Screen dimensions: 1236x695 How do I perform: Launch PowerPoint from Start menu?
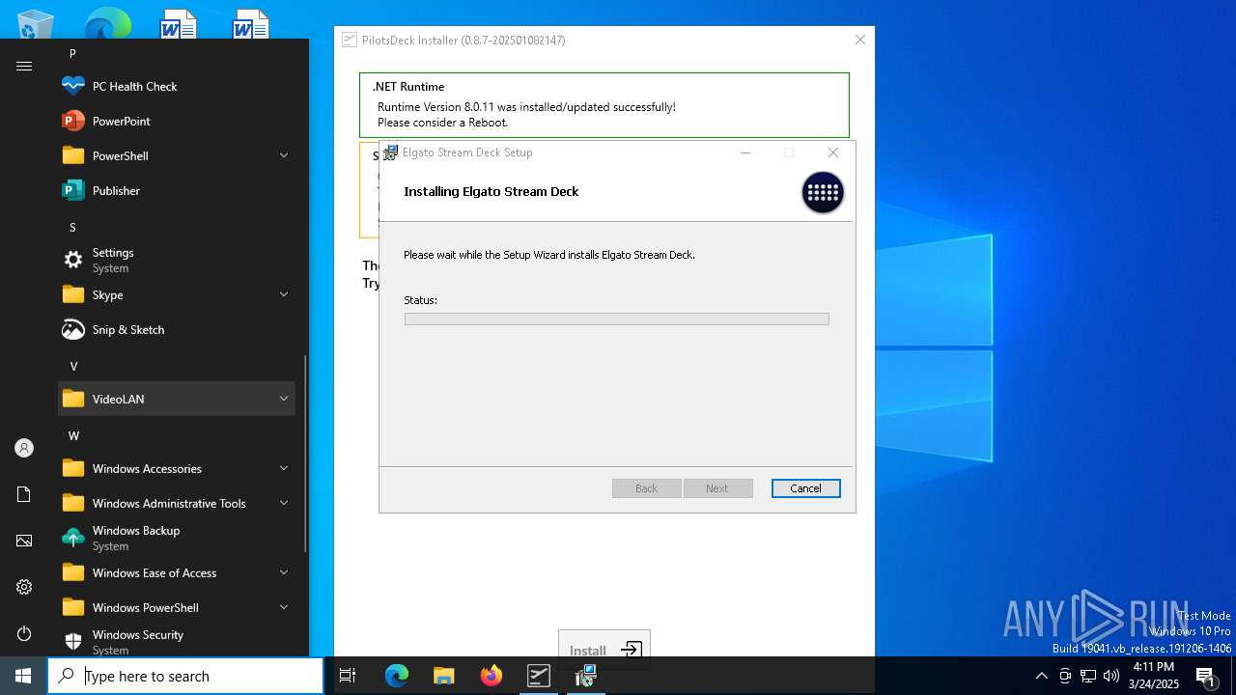[177, 121]
